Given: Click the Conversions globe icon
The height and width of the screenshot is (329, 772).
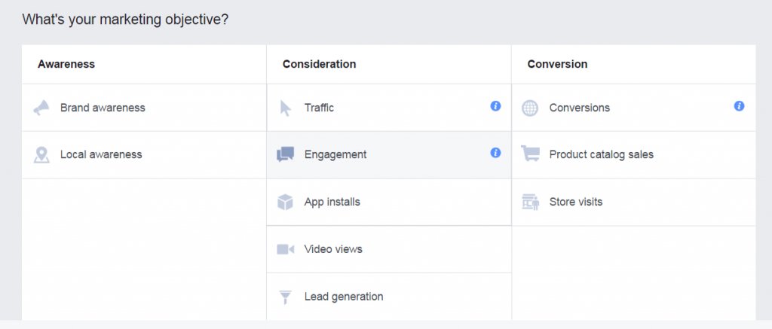Looking at the screenshot, I should pyautogui.click(x=530, y=108).
